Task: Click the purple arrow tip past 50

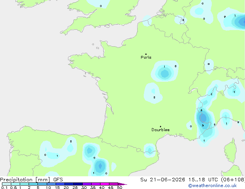Action: point(122,184)
